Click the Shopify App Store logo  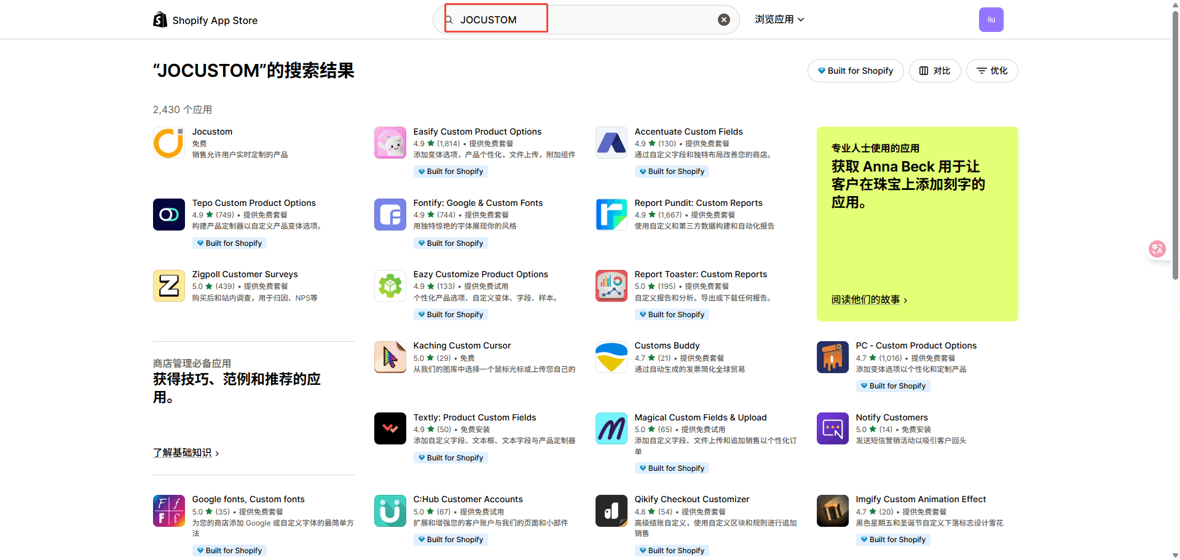(x=205, y=20)
